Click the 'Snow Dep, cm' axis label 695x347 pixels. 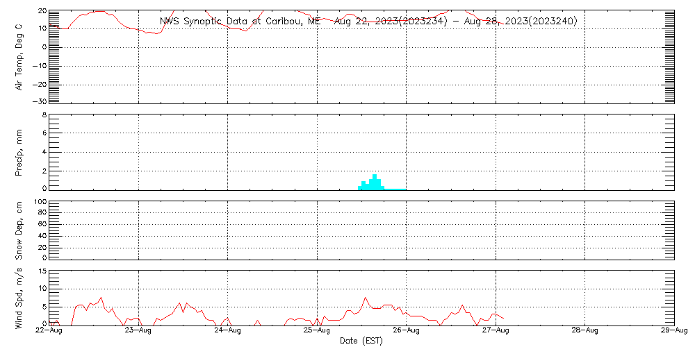[x=19, y=230]
